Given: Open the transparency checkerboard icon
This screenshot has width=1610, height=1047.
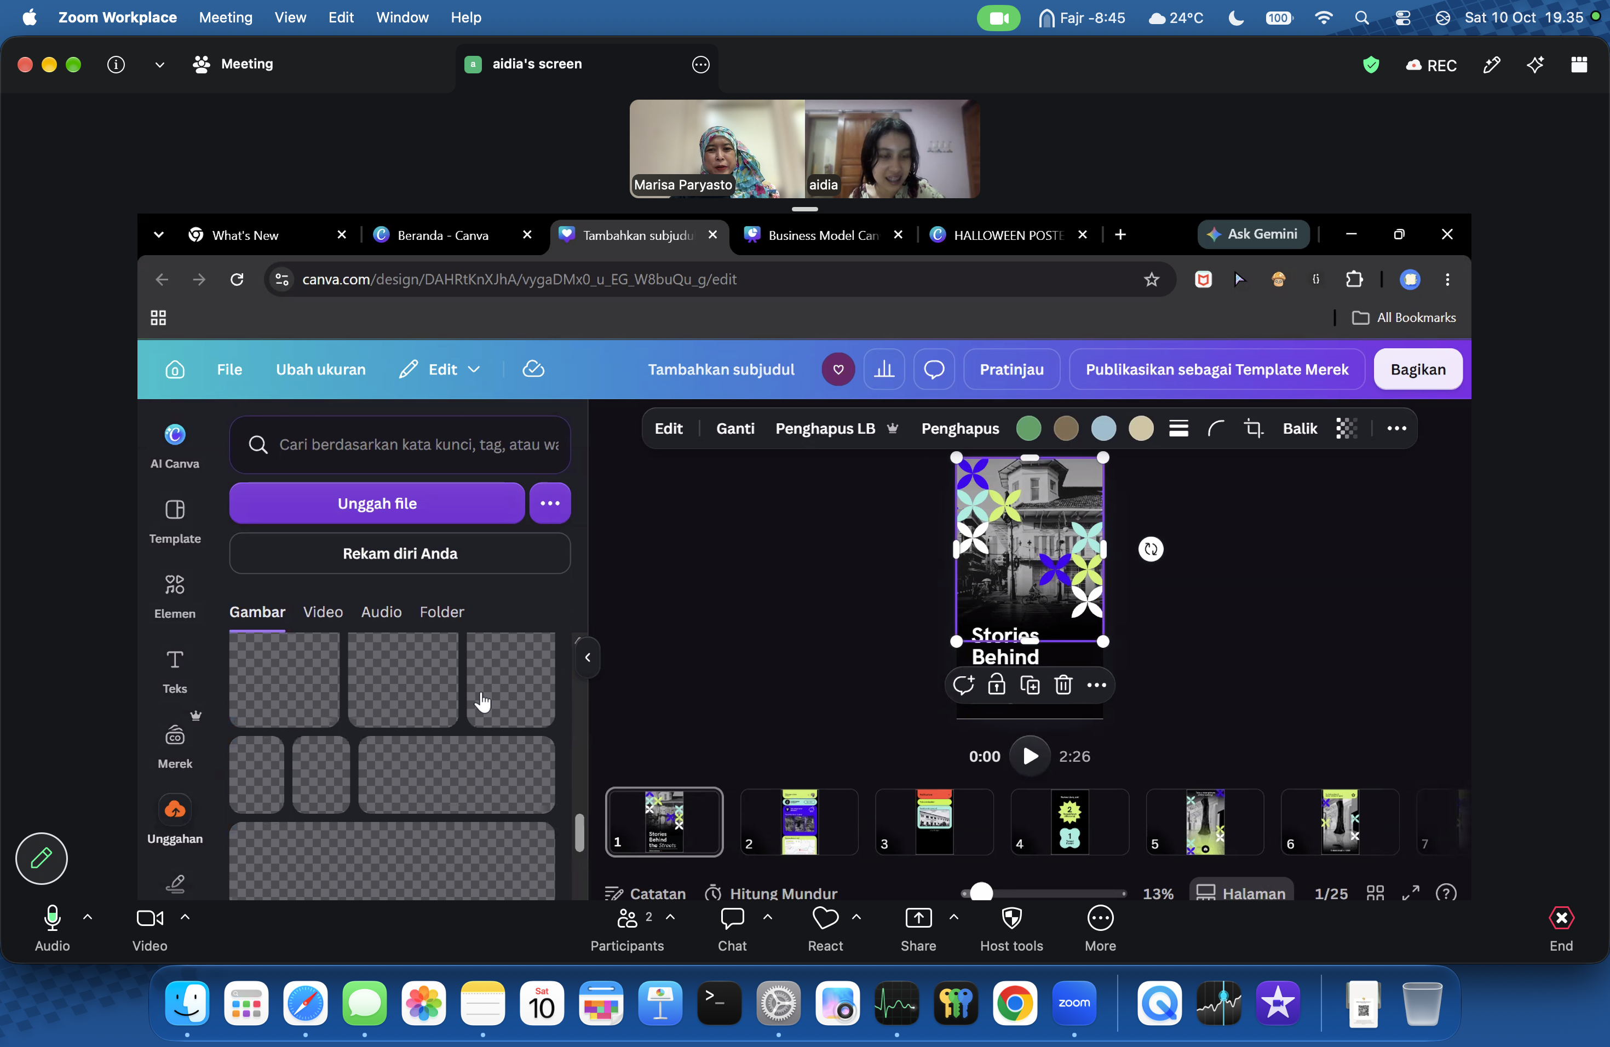Looking at the screenshot, I should point(1346,428).
